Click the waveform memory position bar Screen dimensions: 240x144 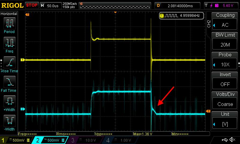(x=115, y=5)
